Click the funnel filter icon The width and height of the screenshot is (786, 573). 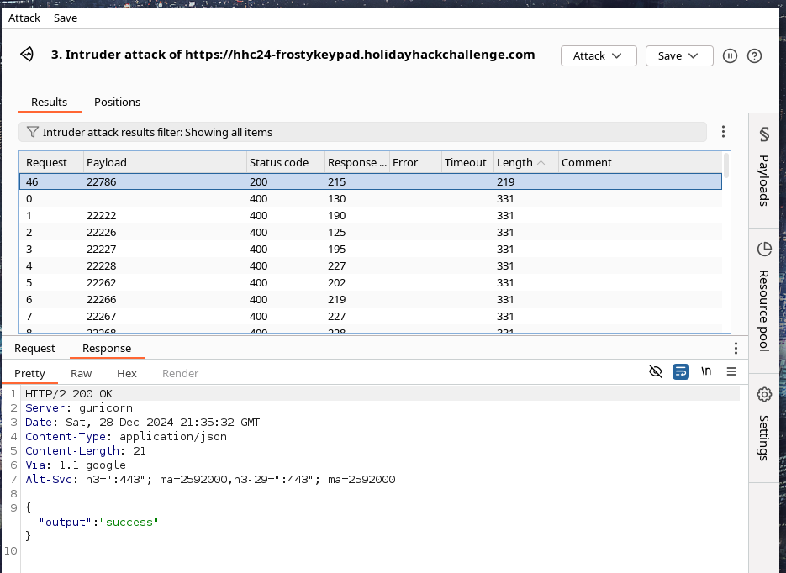[32, 132]
